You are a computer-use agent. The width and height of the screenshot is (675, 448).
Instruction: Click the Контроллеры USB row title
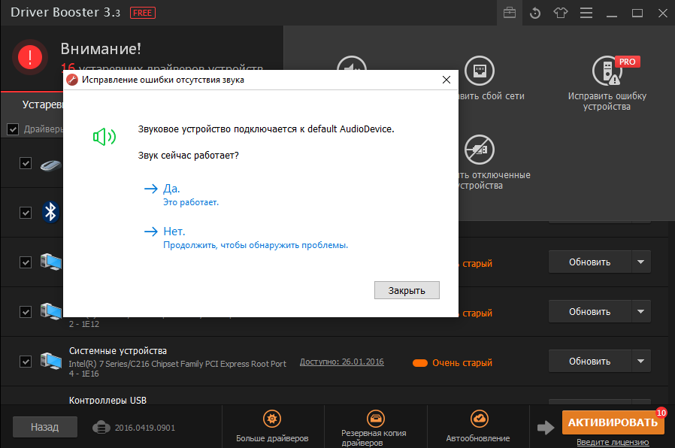(x=107, y=400)
